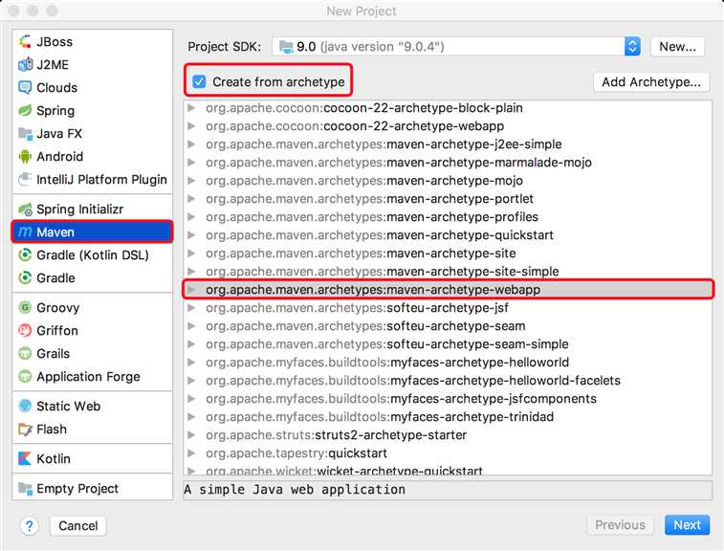The image size is (724, 551).
Task: Click the Spring leaf icon
Action: click(25, 110)
